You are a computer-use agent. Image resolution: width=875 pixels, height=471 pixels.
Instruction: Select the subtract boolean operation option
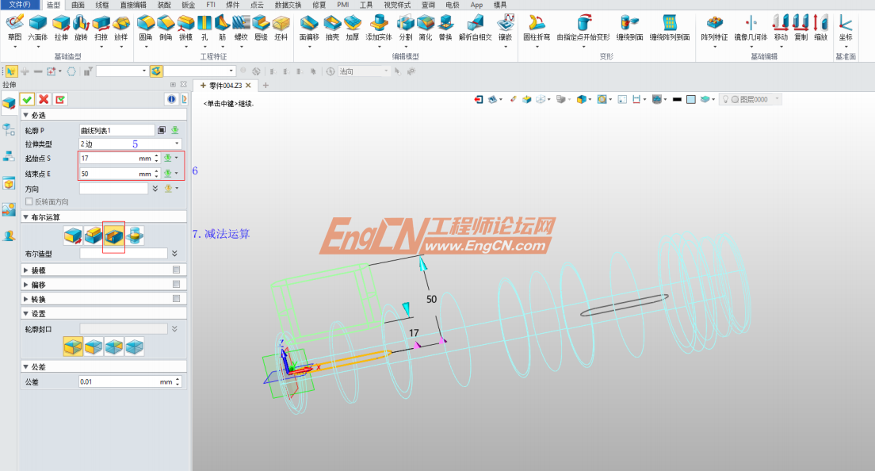pos(112,236)
